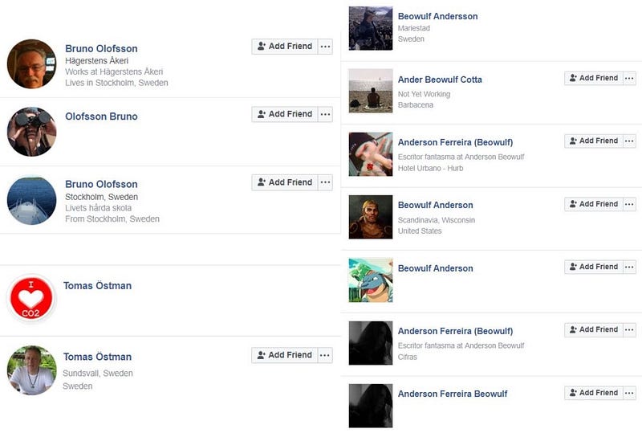The height and width of the screenshot is (433, 642).
Task: Open ellipsis menu for Tomas Östman Sundsvall
Action: click(x=325, y=355)
